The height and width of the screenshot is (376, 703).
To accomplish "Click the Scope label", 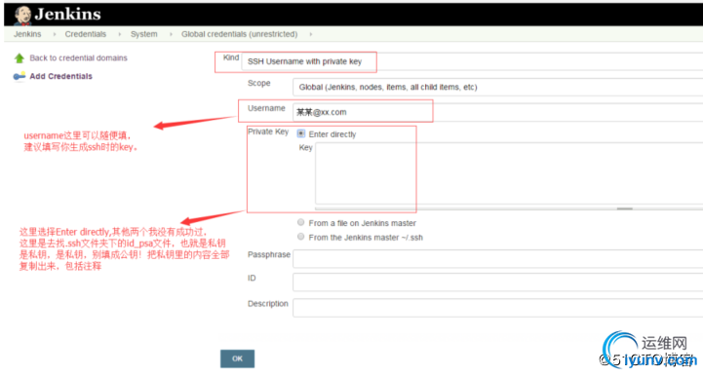I will [x=259, y=83].
